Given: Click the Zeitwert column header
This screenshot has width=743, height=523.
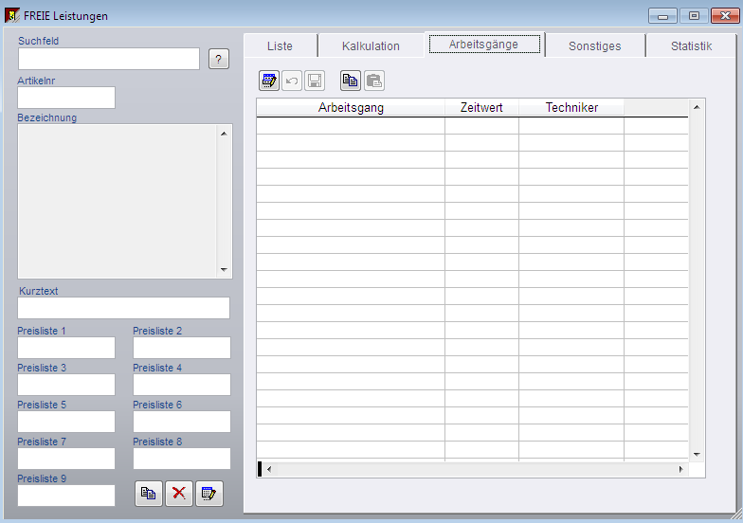Looking at the screenshot, I should tap(481, 108).
